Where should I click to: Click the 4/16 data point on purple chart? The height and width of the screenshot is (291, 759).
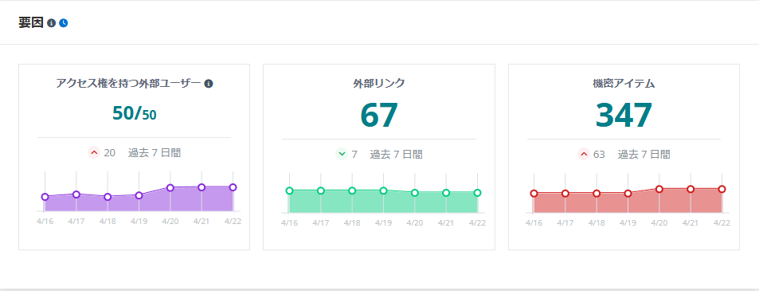point(45,197)
